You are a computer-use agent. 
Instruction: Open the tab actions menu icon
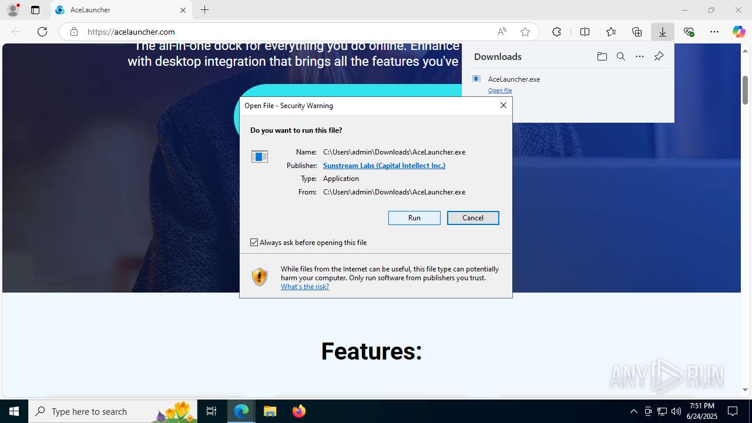(35, 10)
